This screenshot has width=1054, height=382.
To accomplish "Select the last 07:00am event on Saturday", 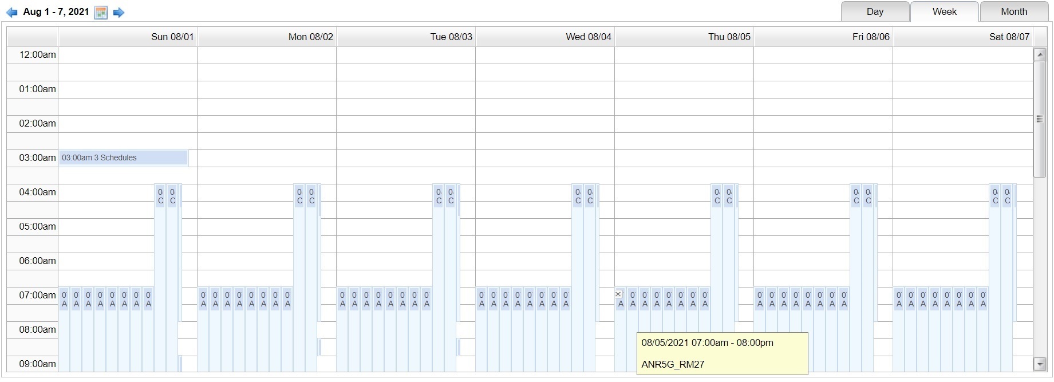I will [983, 329].
